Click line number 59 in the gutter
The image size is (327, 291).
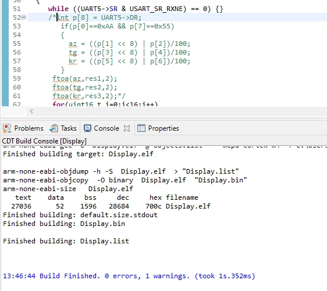[17, 78]
